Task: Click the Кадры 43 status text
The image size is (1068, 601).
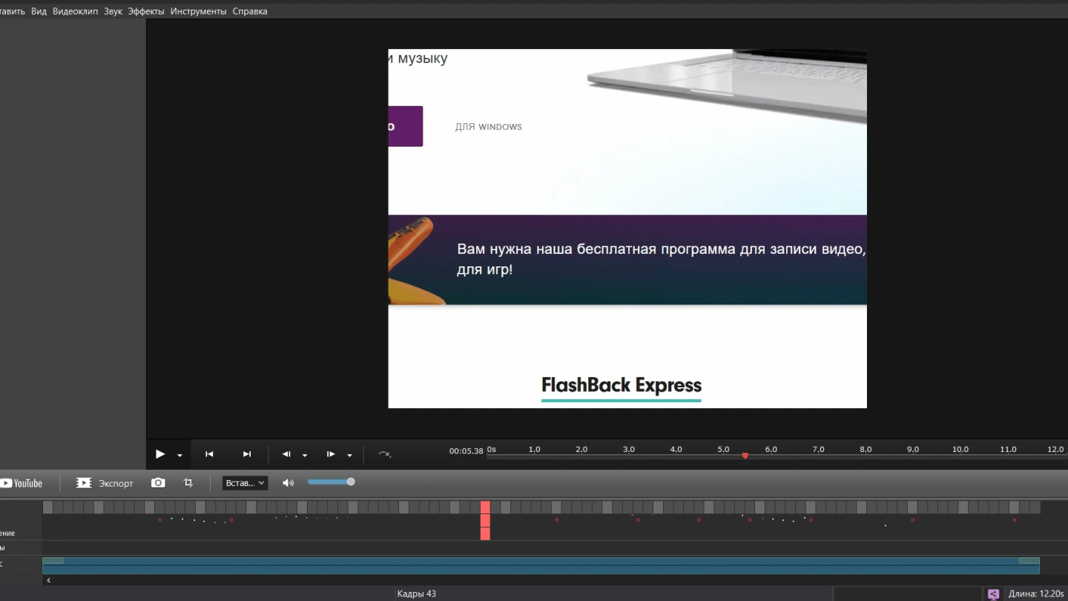Action: pyautogui.click(x=417, y=594)
